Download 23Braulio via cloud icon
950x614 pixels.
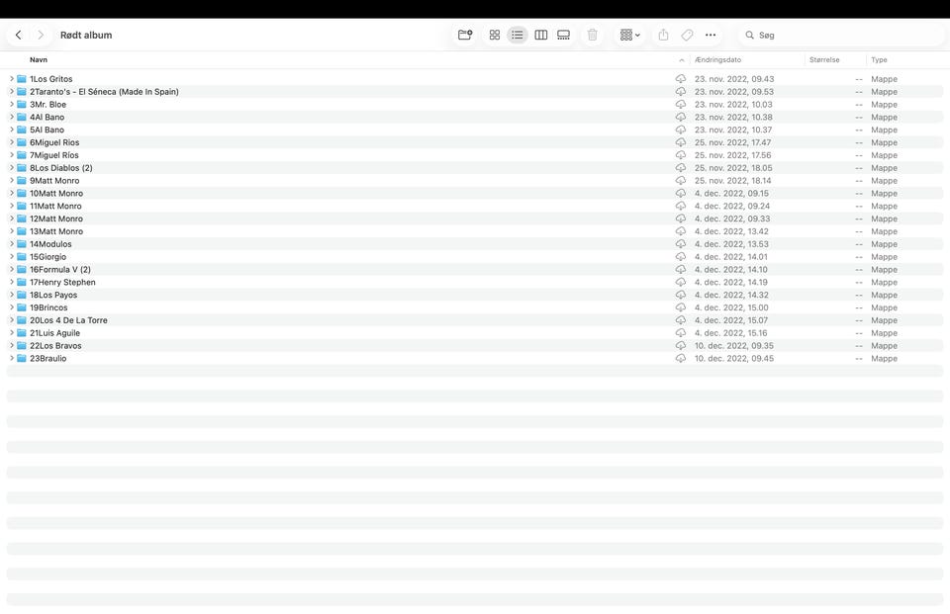pyautogui.click(x=681, y=359)
